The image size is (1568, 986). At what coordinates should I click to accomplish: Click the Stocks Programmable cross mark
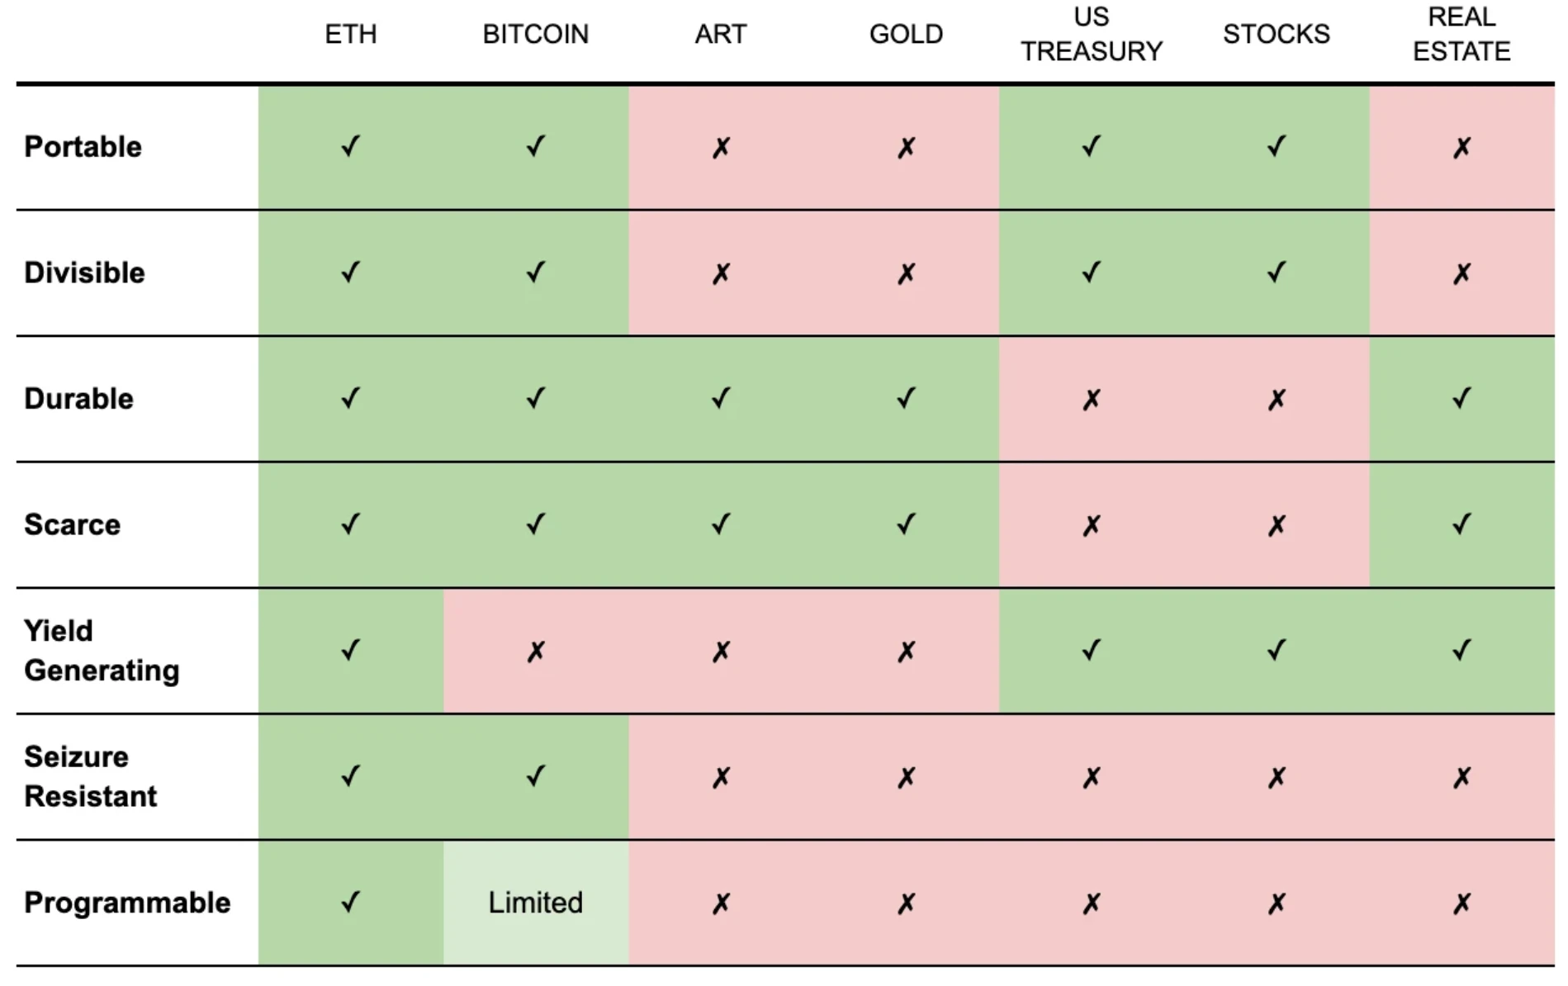[x=1276, y=903]
